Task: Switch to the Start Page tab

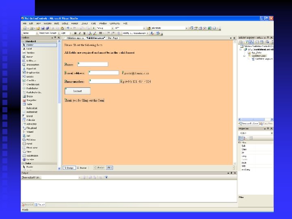Action: 113,38
